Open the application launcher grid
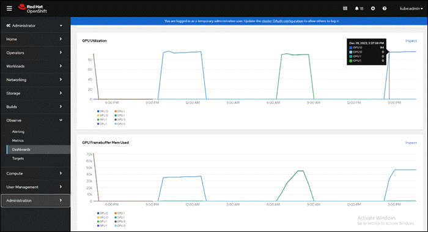The height and width of the screenshot is (232, 428). [345, 9]
